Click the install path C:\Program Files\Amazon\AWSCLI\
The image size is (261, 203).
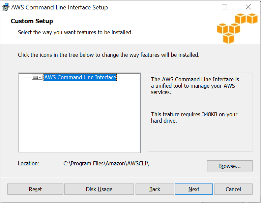(x=106, y=164)
